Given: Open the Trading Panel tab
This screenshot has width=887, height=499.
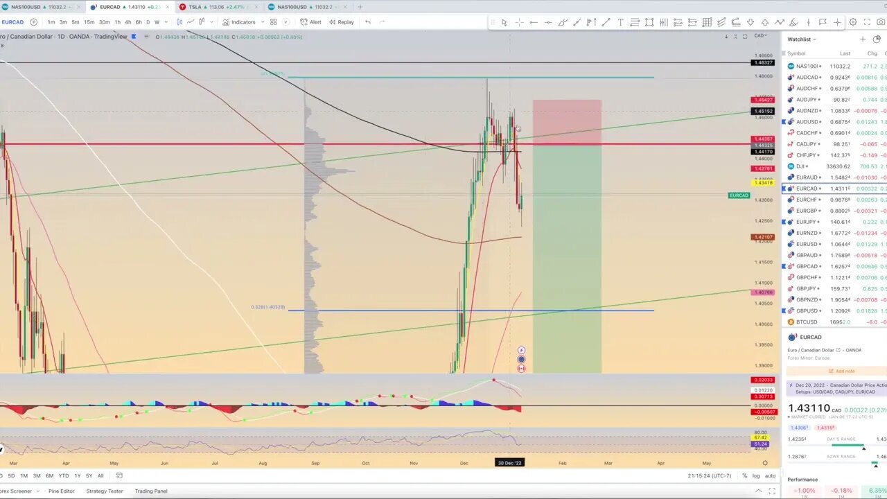Looking at the screenshot, I should (x=151, y=491).
